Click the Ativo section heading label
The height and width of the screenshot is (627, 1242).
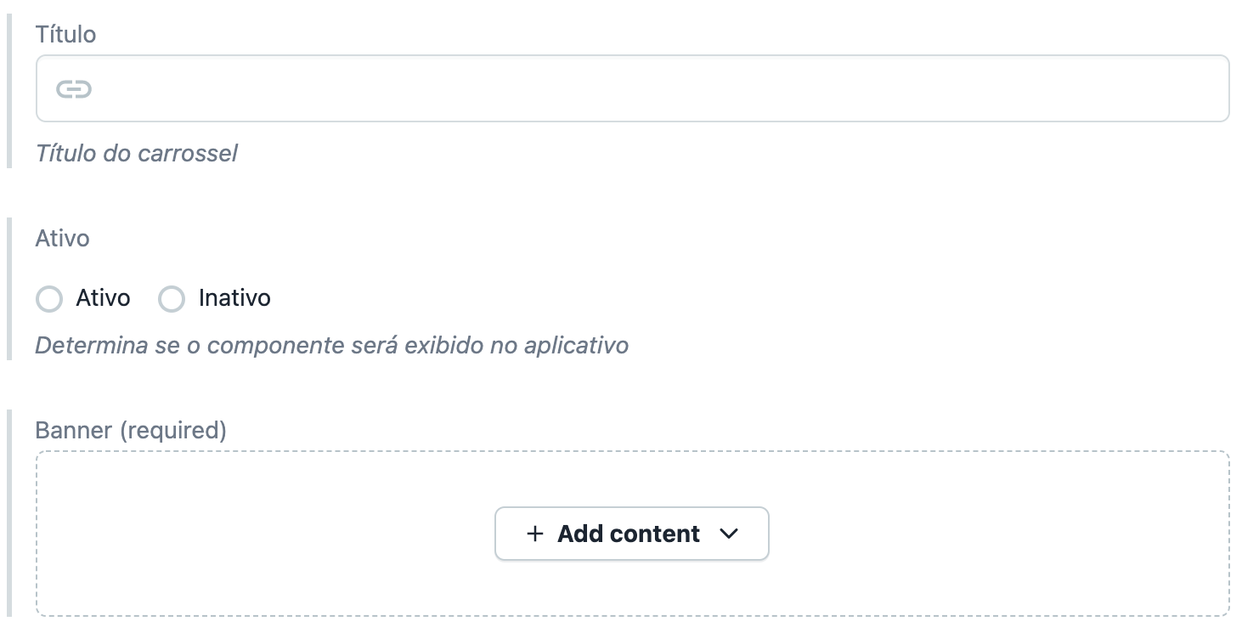click(62, 238)
